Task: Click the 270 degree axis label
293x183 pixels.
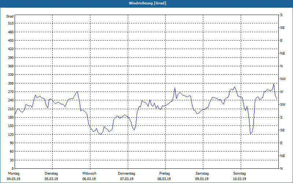Action: [x=11, y=92]
